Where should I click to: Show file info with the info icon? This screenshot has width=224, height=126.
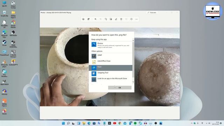pos(132,19)
